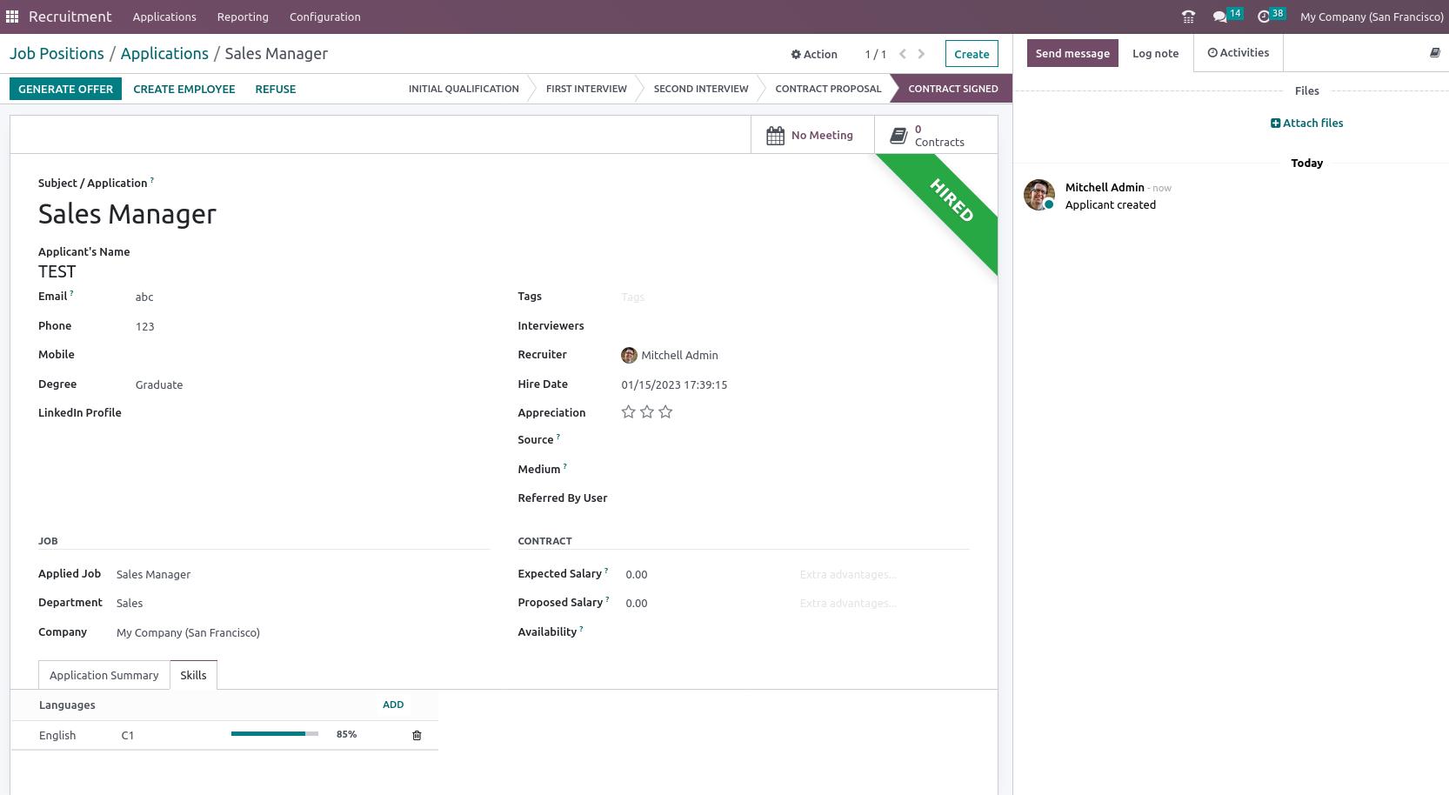
Task: Set appreciation to first star
Action: click(x=629, y=412)
